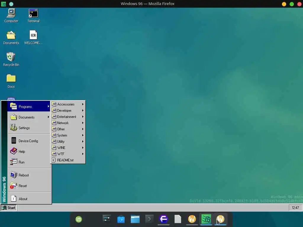
Task: Expand the Developer programs folder
Action: pos(68,111)
